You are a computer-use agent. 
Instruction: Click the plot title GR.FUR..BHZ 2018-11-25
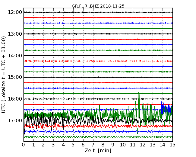[98, 6]
